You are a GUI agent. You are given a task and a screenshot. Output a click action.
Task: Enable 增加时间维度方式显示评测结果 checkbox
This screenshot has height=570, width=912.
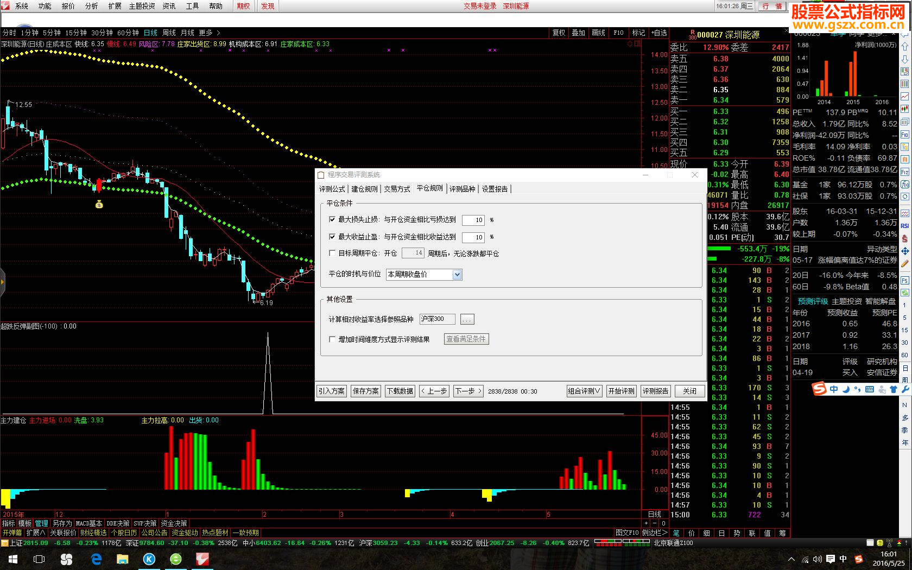click(332, 339)
